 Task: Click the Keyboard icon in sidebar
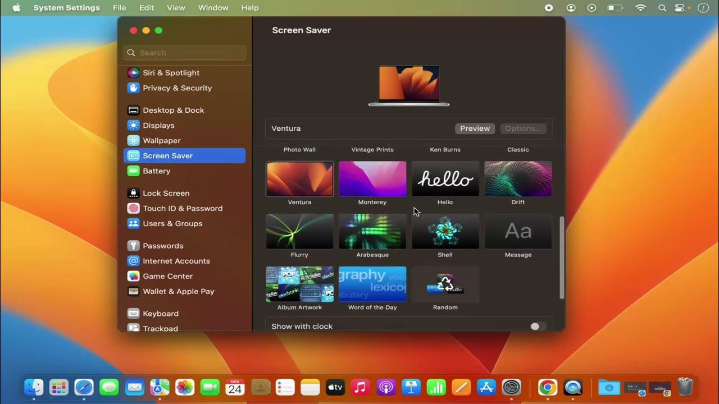pyautogui.click(x=133, y=314)
